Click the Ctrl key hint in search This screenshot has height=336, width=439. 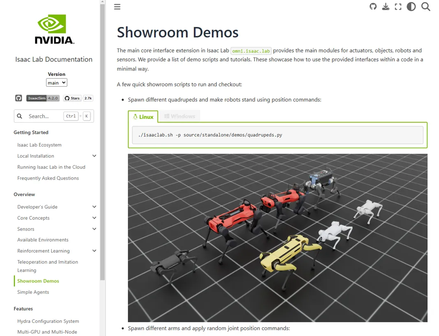71,116
